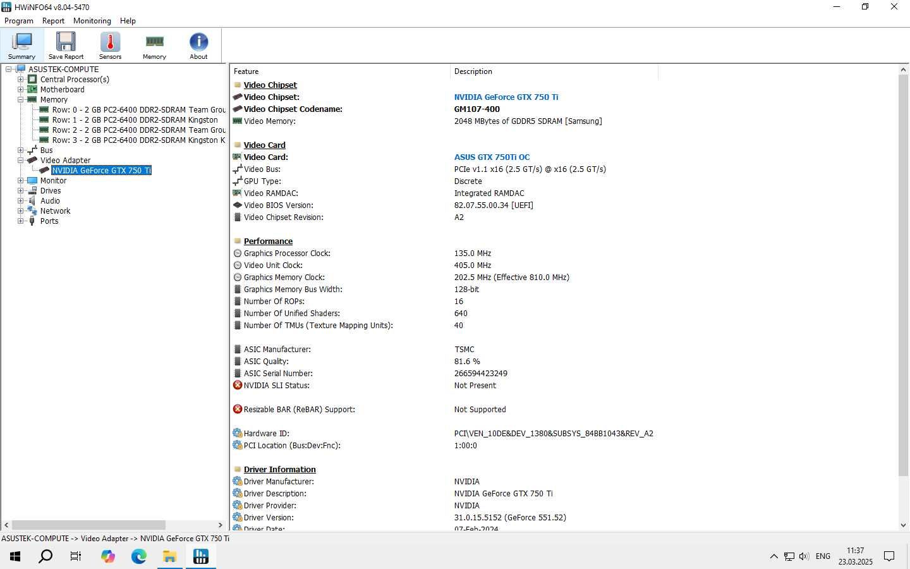Click NVIDIA GeForce GTX 750 Ti chipset link
910x569 pixels.
point(506,97)
